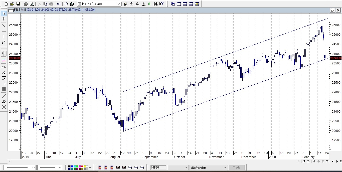Image resolution: width=342 pixels, height=172 pixels.
Task: Click the binoculars search icon
Action: [x=155, y=4]
